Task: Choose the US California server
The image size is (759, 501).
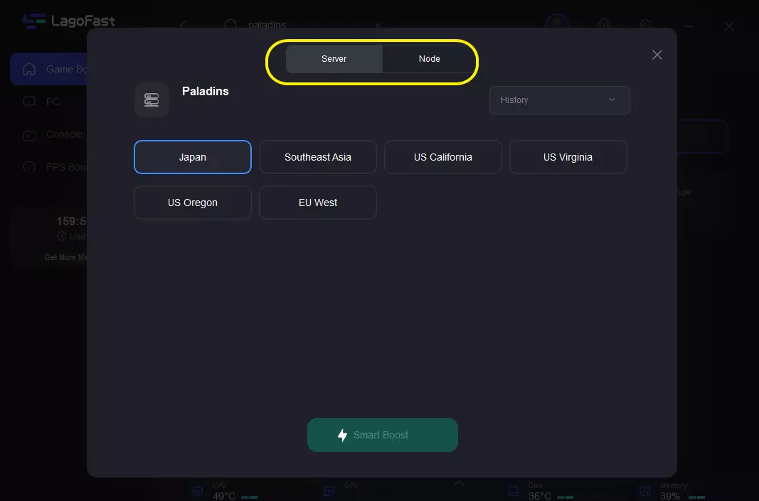Action: coord(443,157)
